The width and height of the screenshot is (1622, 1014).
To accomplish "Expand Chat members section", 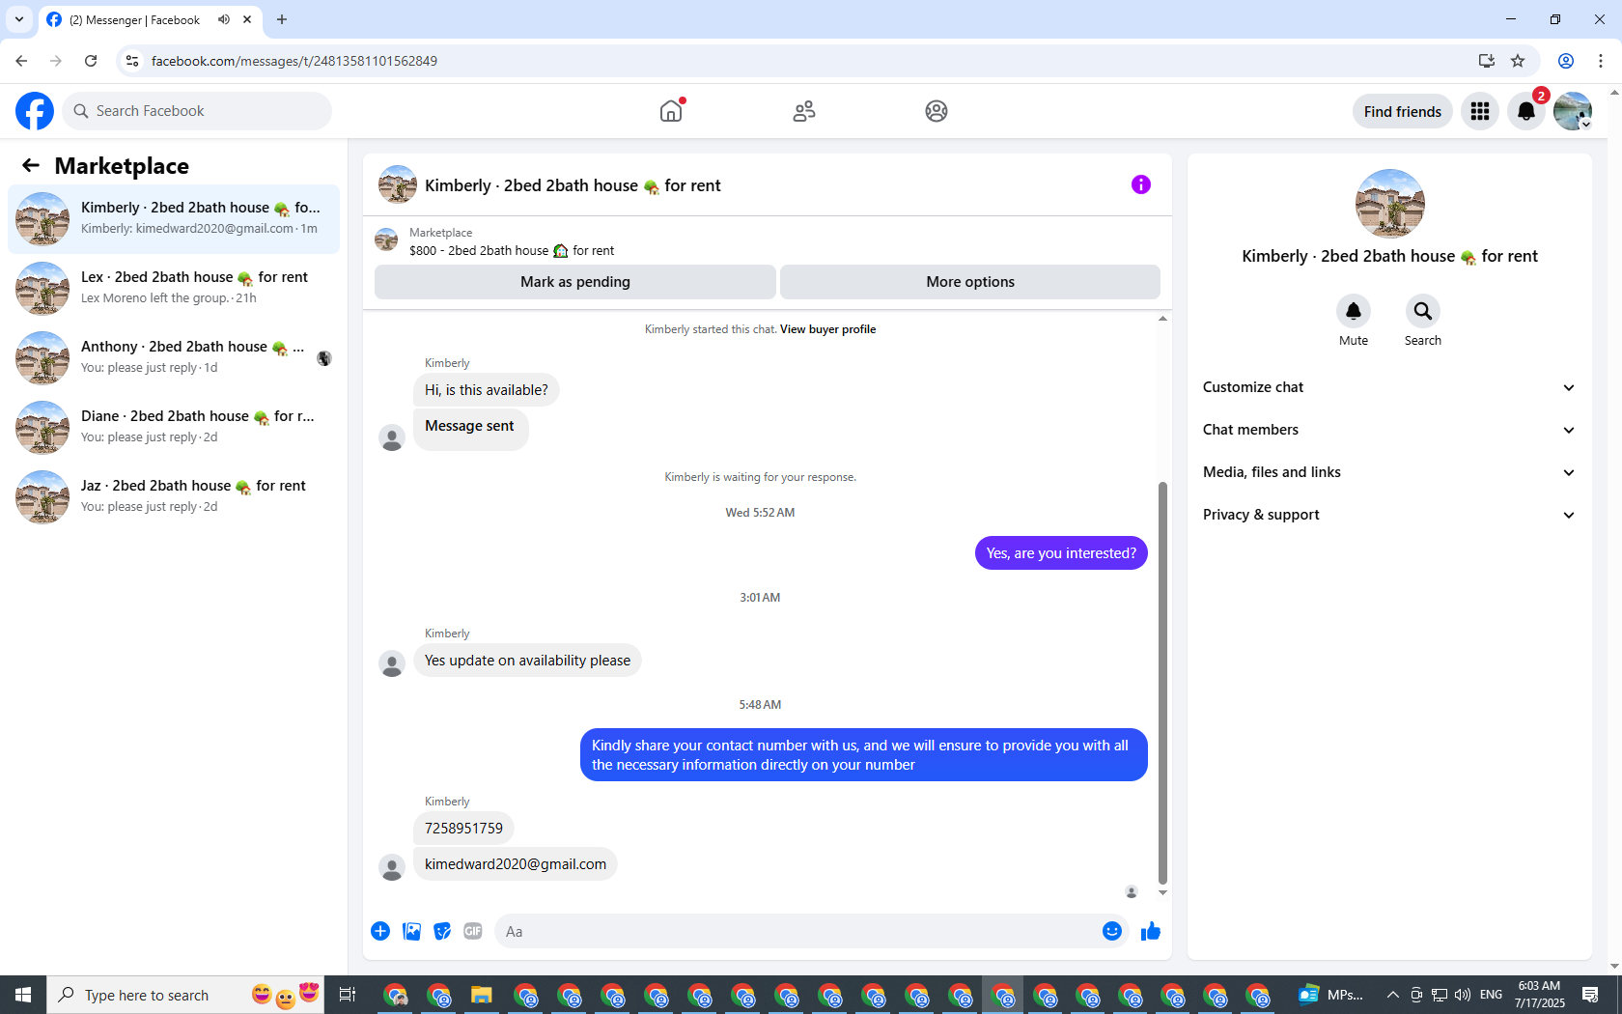I will click(x=1389, y=430).
